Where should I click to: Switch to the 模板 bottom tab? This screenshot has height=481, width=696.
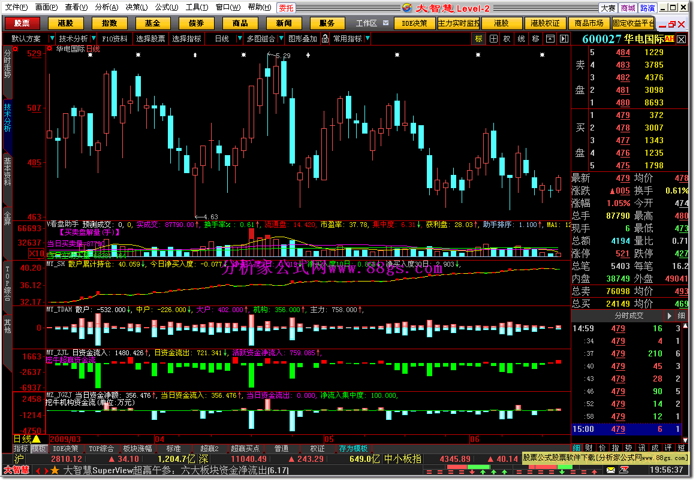click(38, 449)
